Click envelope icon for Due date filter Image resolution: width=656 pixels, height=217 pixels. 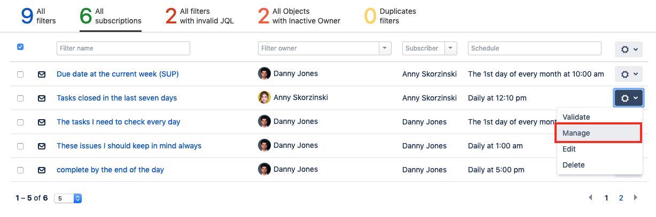pyautogui.click(x=42, y=74)
